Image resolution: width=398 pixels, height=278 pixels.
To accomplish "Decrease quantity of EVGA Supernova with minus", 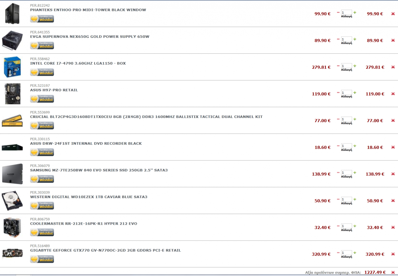I will pos(338,39).
